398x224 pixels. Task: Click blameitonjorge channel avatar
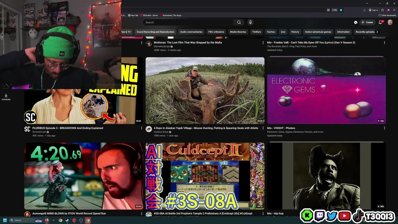point(149,44)
